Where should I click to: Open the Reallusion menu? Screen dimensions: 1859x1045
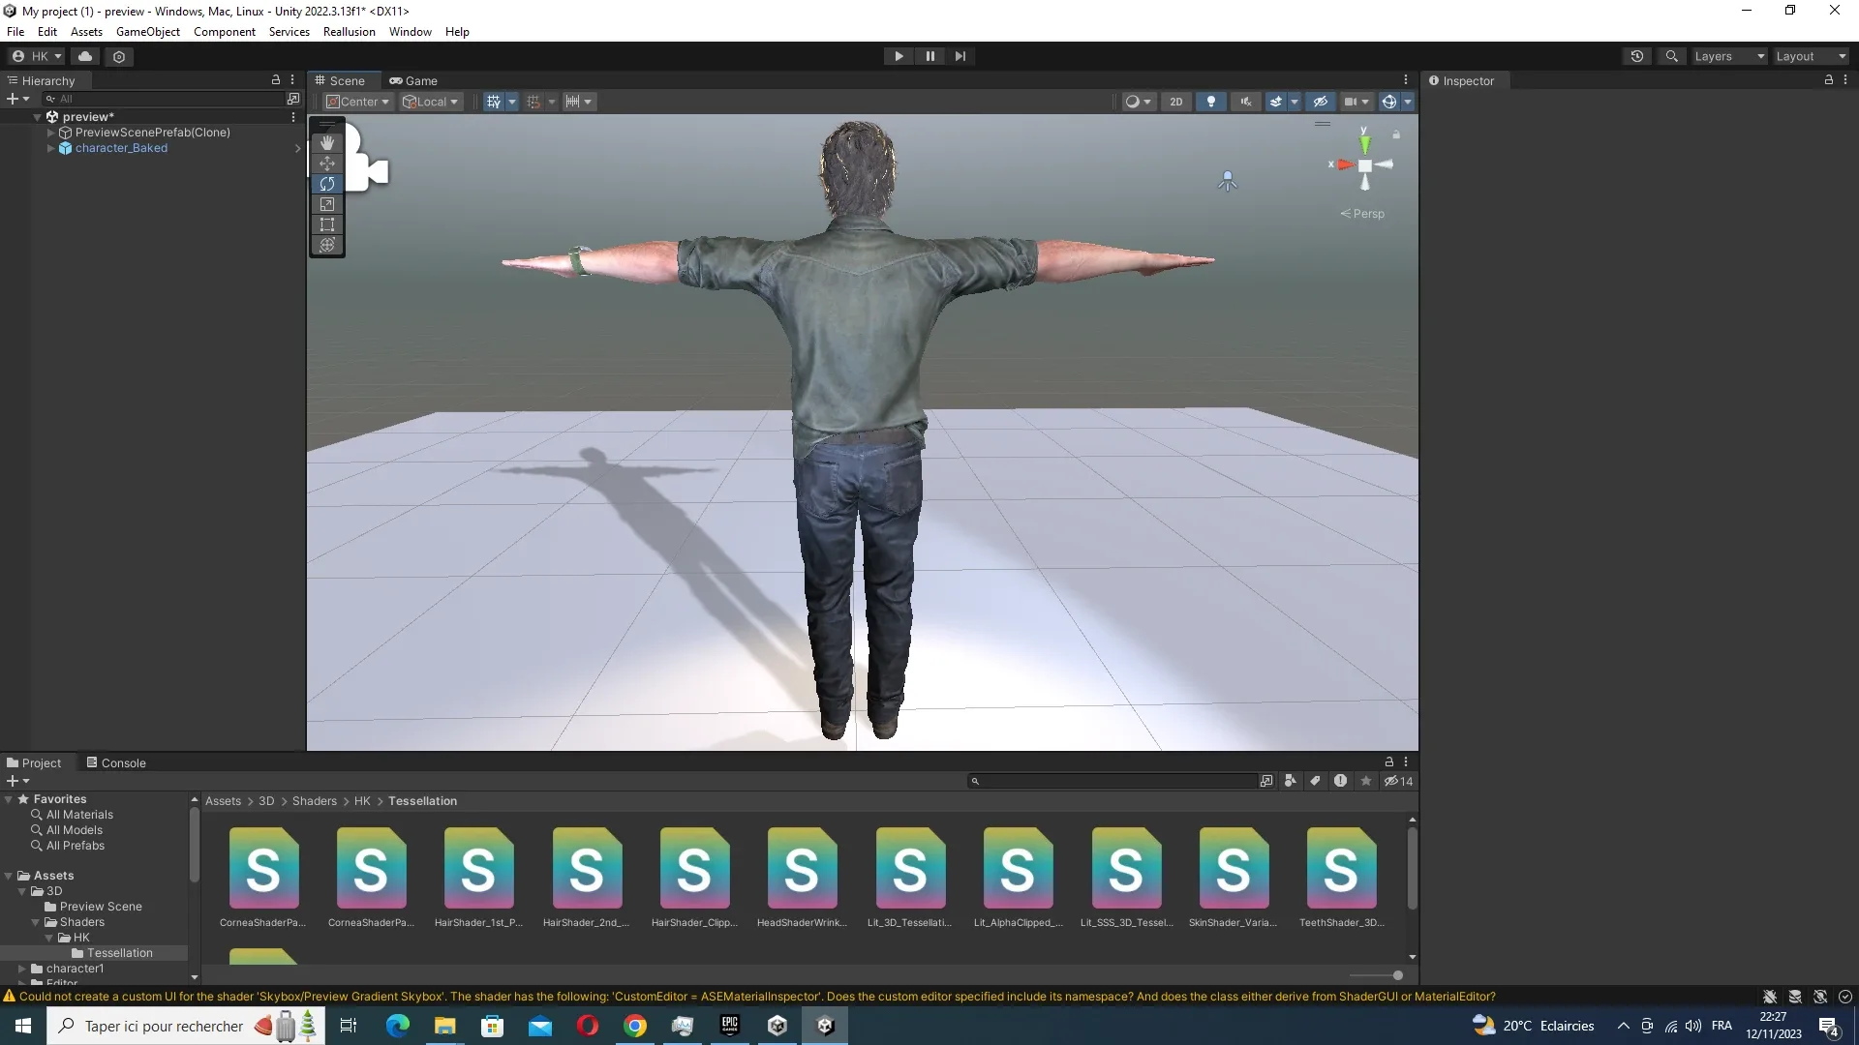coord(349,32)
